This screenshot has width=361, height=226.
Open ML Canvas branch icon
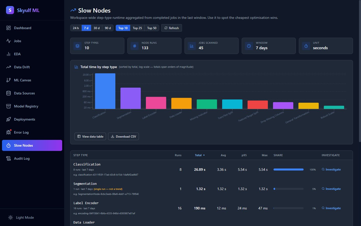[x=9, y=80]
